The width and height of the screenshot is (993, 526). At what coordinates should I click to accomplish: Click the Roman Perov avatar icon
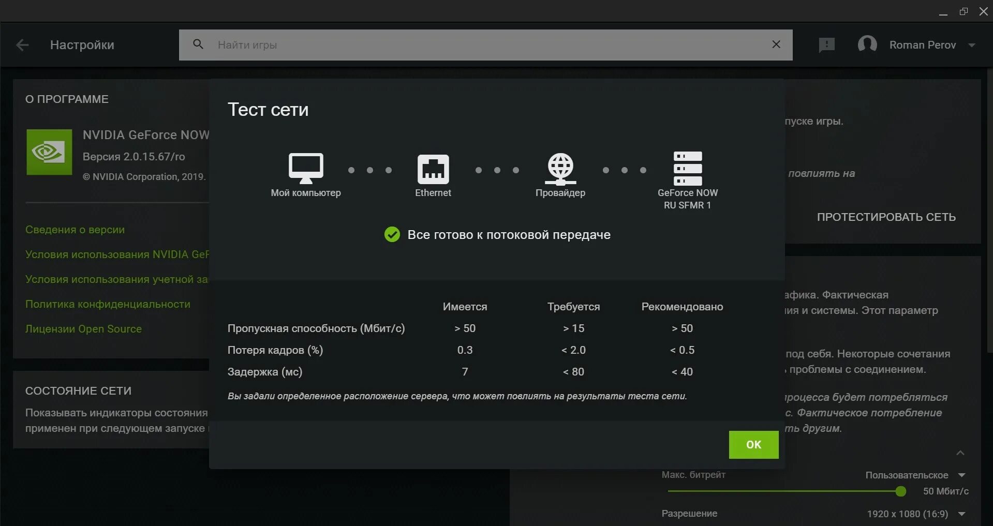867,44
